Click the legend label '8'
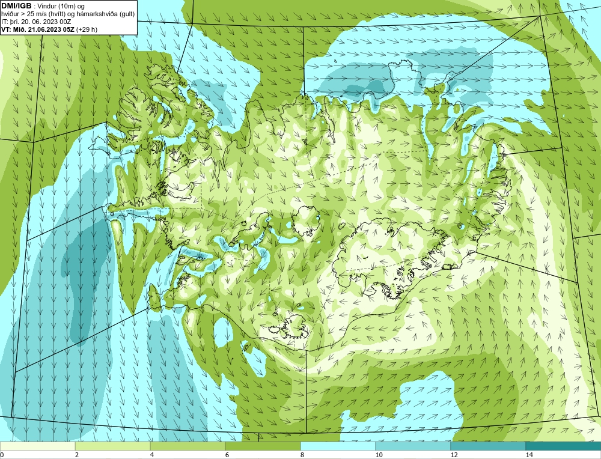 (x=302, y=455)
